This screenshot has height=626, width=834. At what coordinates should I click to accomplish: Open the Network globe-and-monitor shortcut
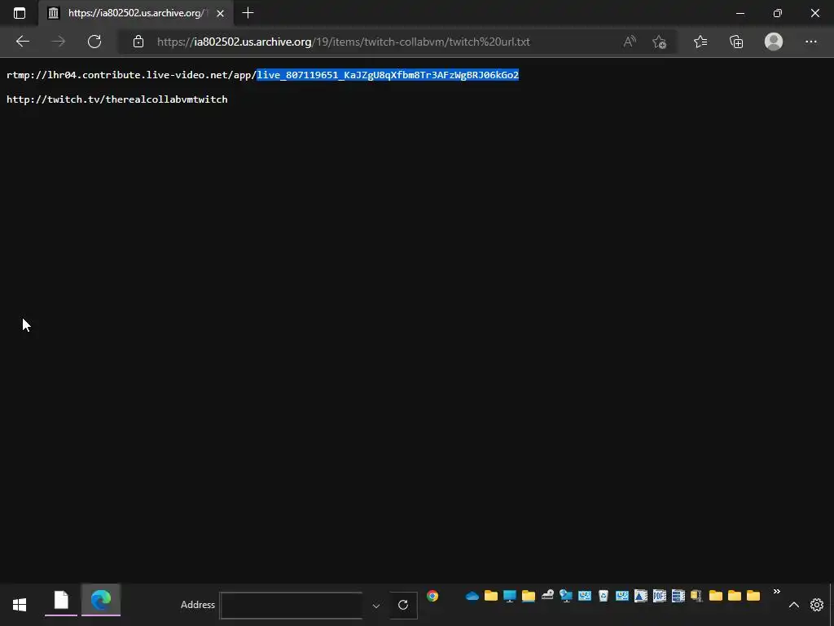[x=566, y=596]
